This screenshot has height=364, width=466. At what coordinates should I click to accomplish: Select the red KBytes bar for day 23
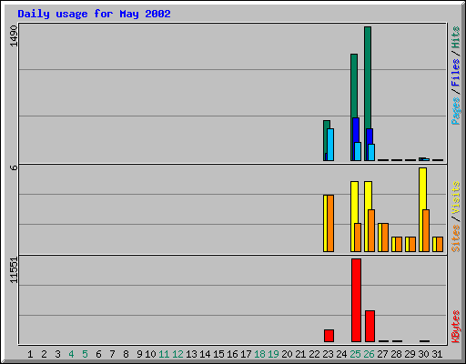(x=329, y=336)
